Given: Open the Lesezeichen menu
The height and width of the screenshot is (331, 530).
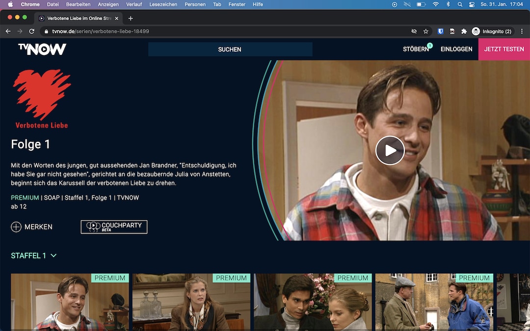Looking at the screenshot, I should (x=163, y=4).
